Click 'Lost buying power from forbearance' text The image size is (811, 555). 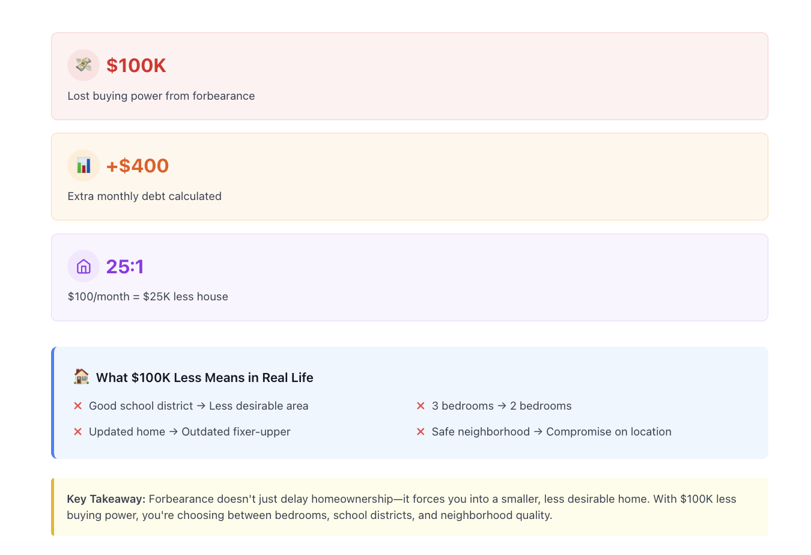point(161,96)
